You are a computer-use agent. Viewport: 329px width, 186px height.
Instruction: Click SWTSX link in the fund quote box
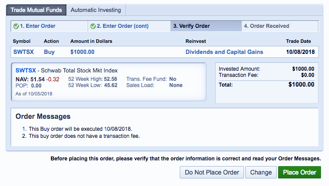[25, 70]
